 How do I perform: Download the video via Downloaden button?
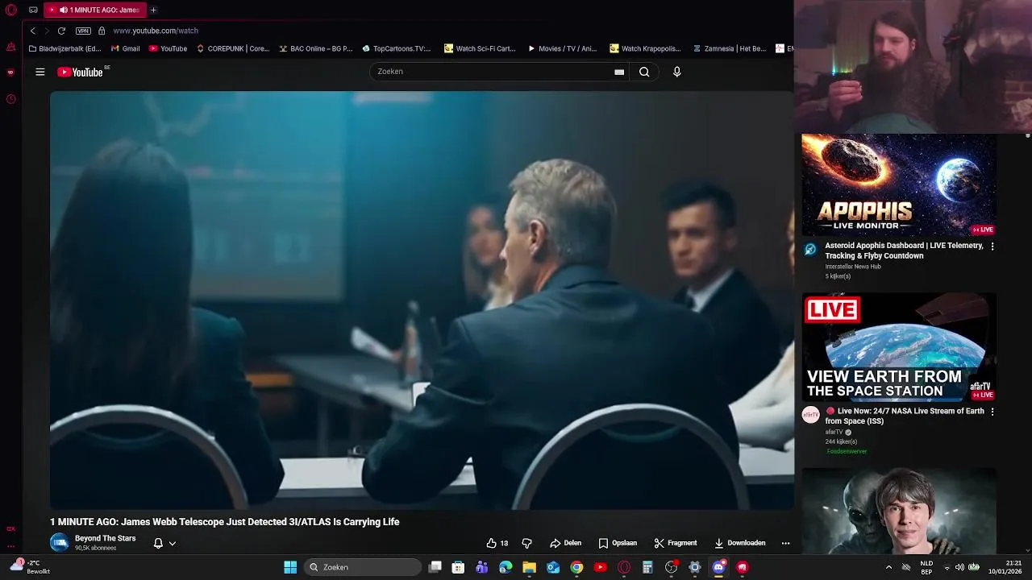tap(740, 543)
